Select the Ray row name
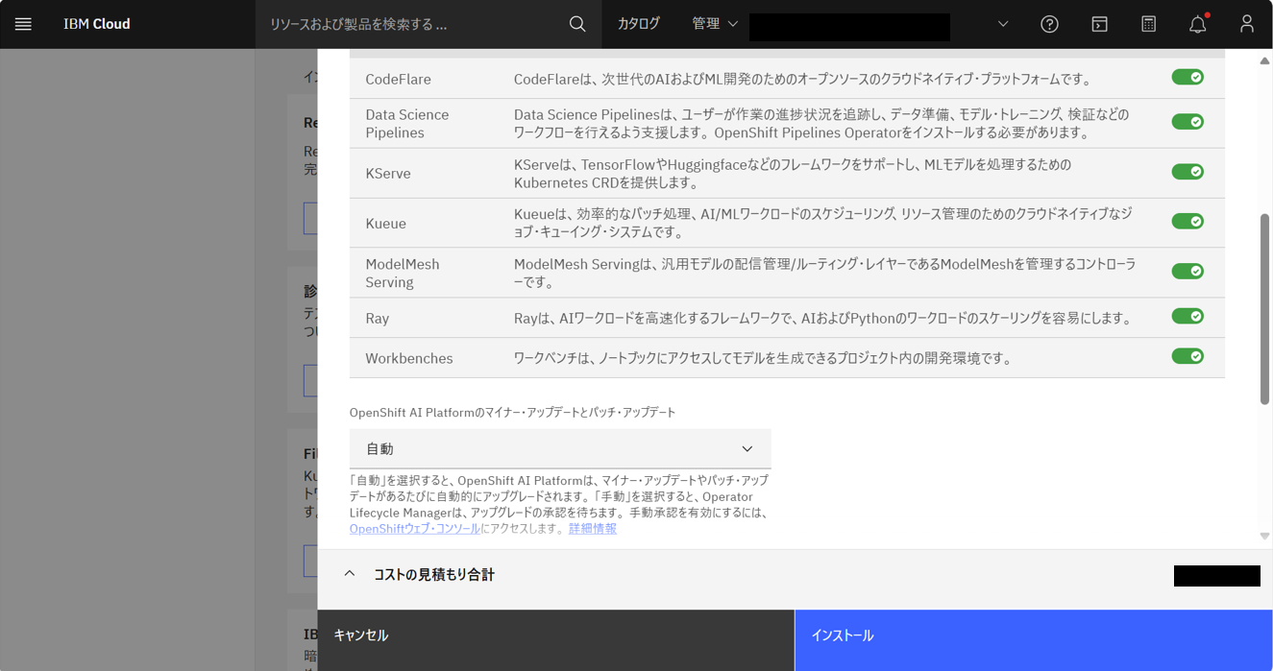 tap(378, 319)
